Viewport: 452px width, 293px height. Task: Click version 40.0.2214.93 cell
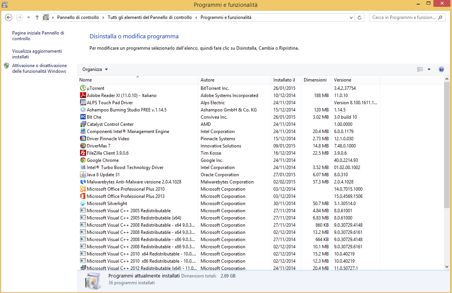point(346,160)
